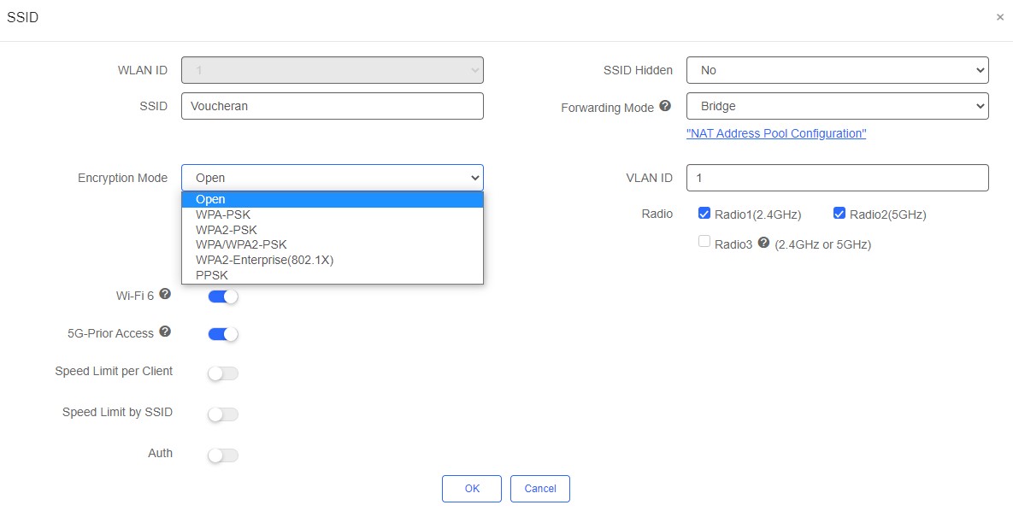Disable the 5G-Prior Access switch
This screenshot has width=1013, height=511.
pos(223,334)
